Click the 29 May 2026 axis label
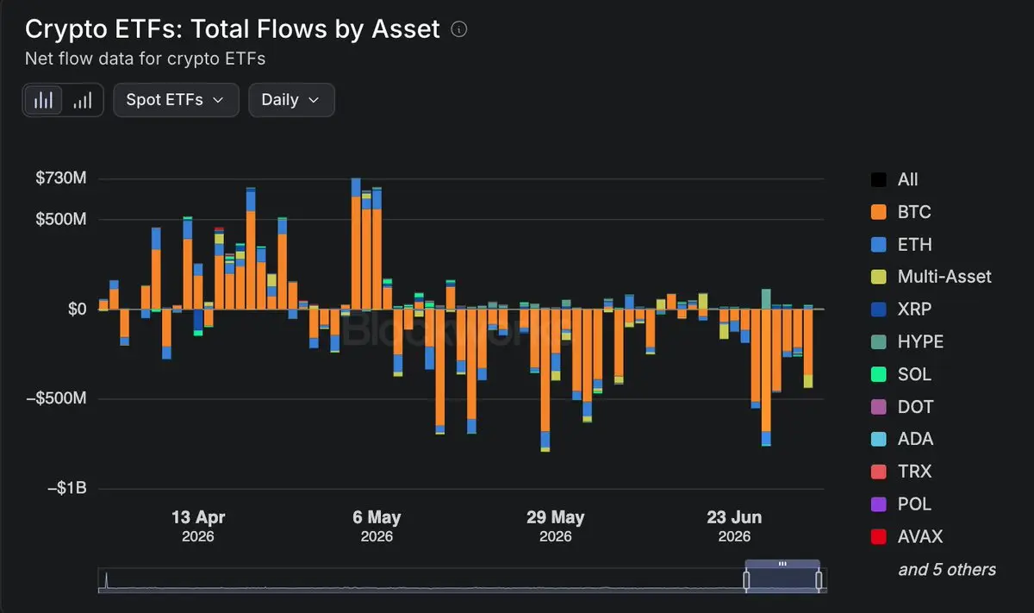The width and height of the screenshot is (1034, 613). click(x=556, y=526)
